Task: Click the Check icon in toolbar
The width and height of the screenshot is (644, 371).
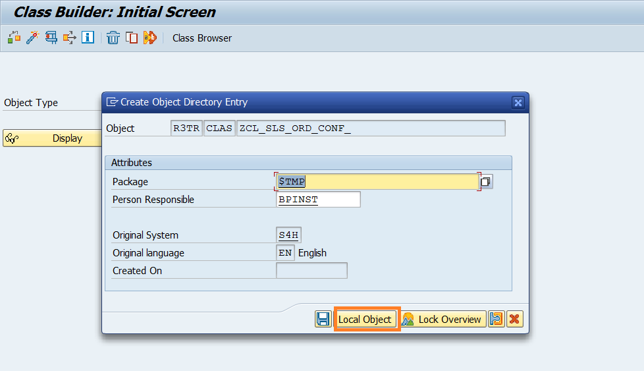Action: tap(14, 38)
